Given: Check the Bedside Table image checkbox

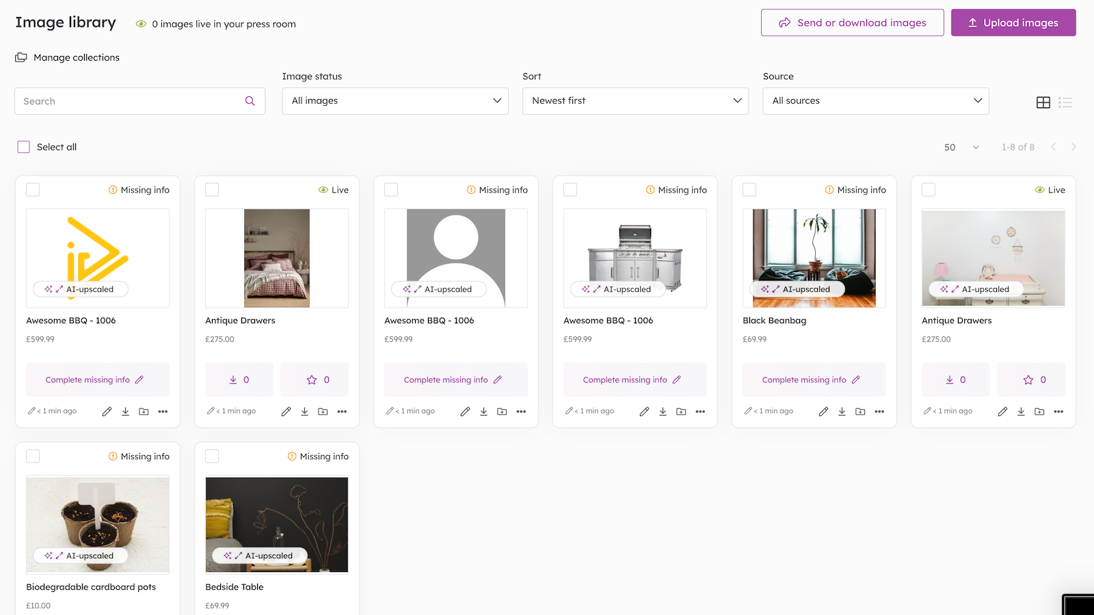Looking at the screenshot, I should (212, 456).
